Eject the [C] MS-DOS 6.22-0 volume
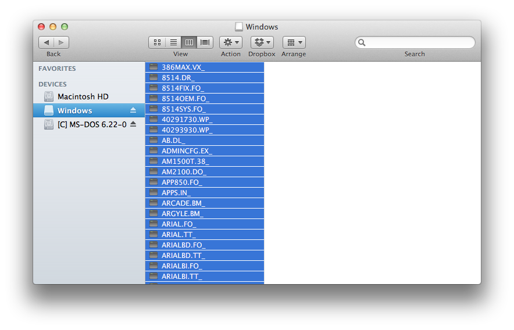Viewport: 514px width, 330px height. click(x=133, y=124)
